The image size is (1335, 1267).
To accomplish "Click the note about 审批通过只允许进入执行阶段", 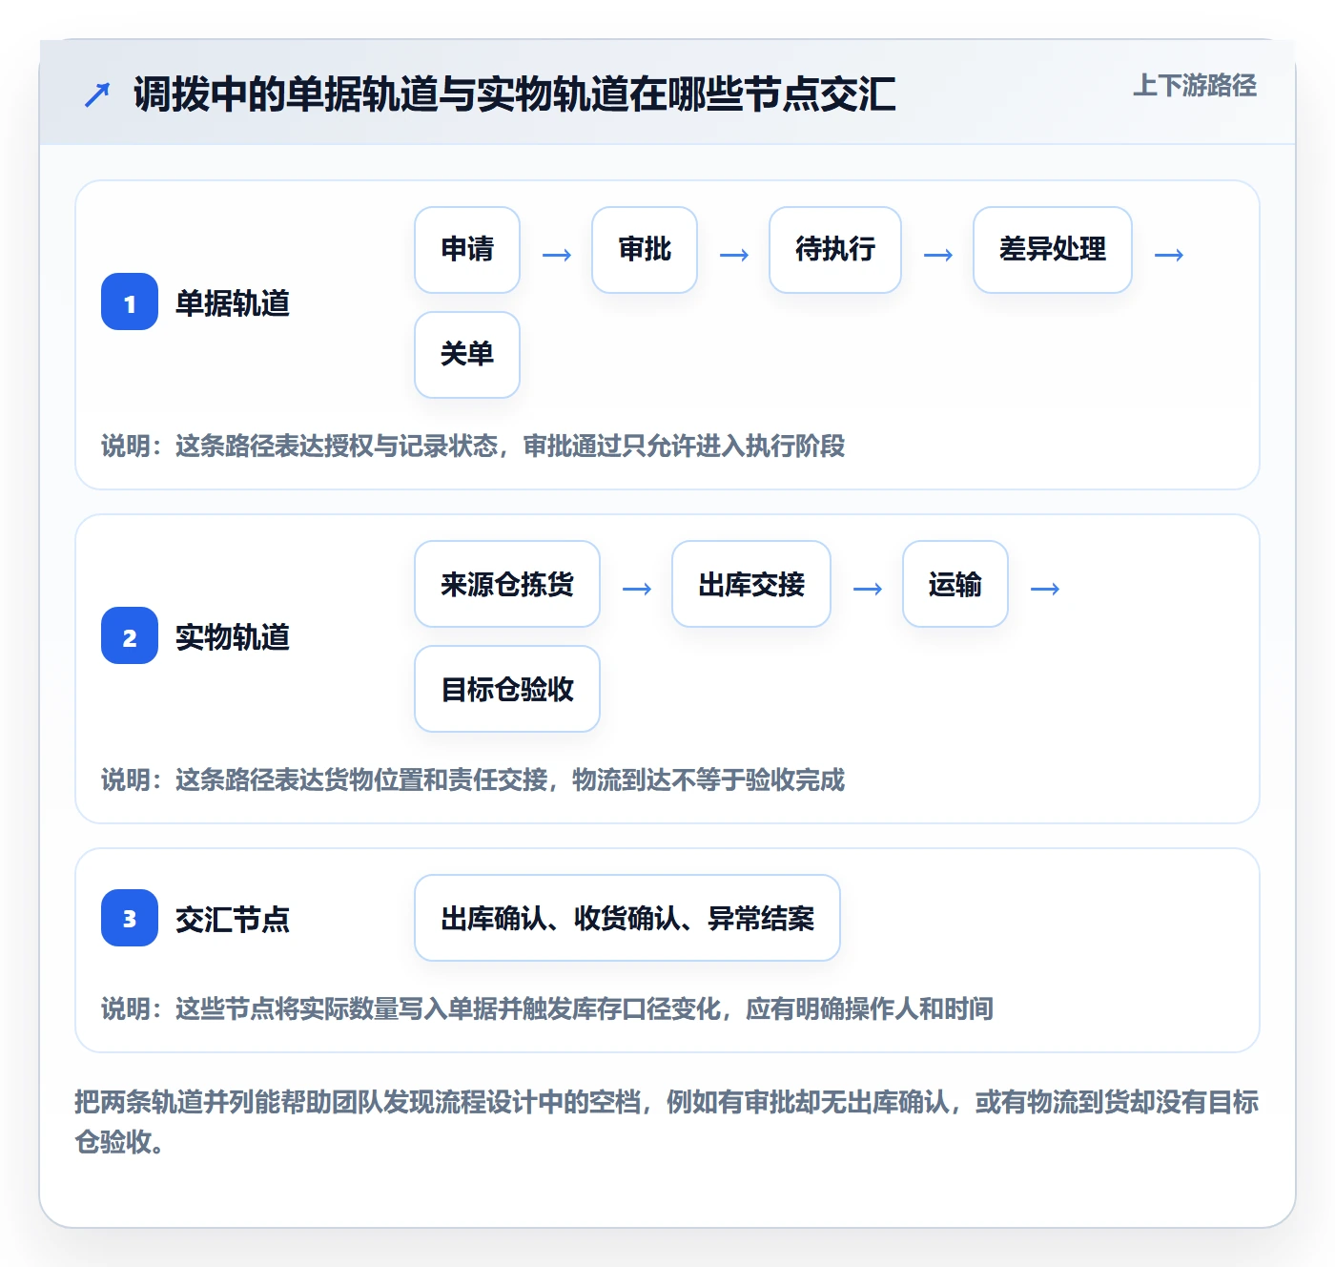I will 473,446.
